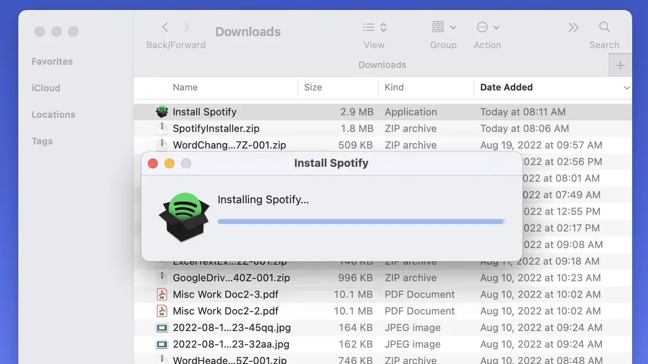Click the "1.8 MB" size cell
Viewport: 648px width, 364px height.
click(357, 128)
